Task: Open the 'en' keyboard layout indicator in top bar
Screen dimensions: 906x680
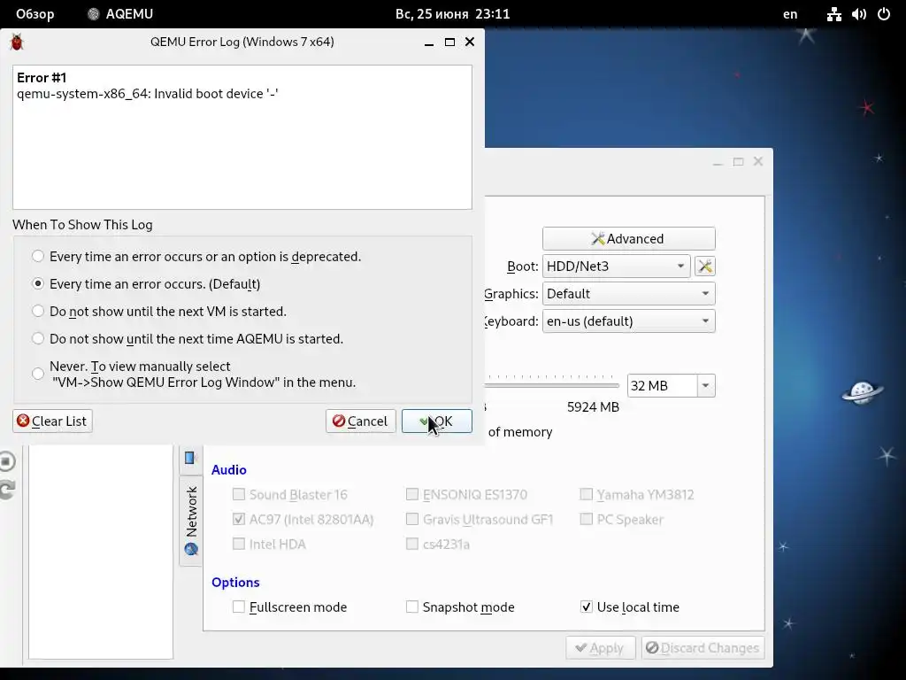Action: coord(790,14)
